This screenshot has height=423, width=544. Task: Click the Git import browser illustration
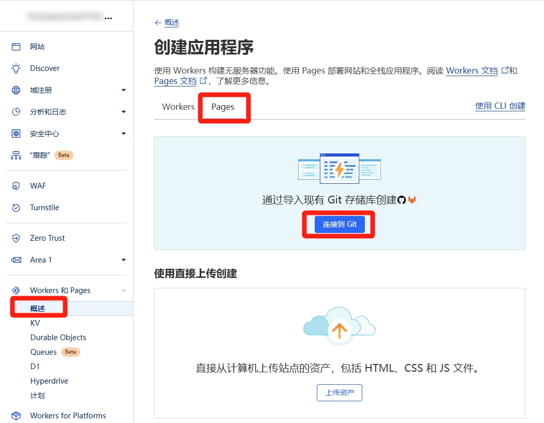point(340,168)
